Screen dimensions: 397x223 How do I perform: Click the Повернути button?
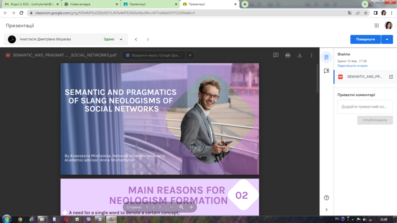(365, 39)
